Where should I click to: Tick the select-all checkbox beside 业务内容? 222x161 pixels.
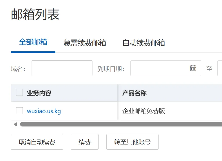[19, 93]
